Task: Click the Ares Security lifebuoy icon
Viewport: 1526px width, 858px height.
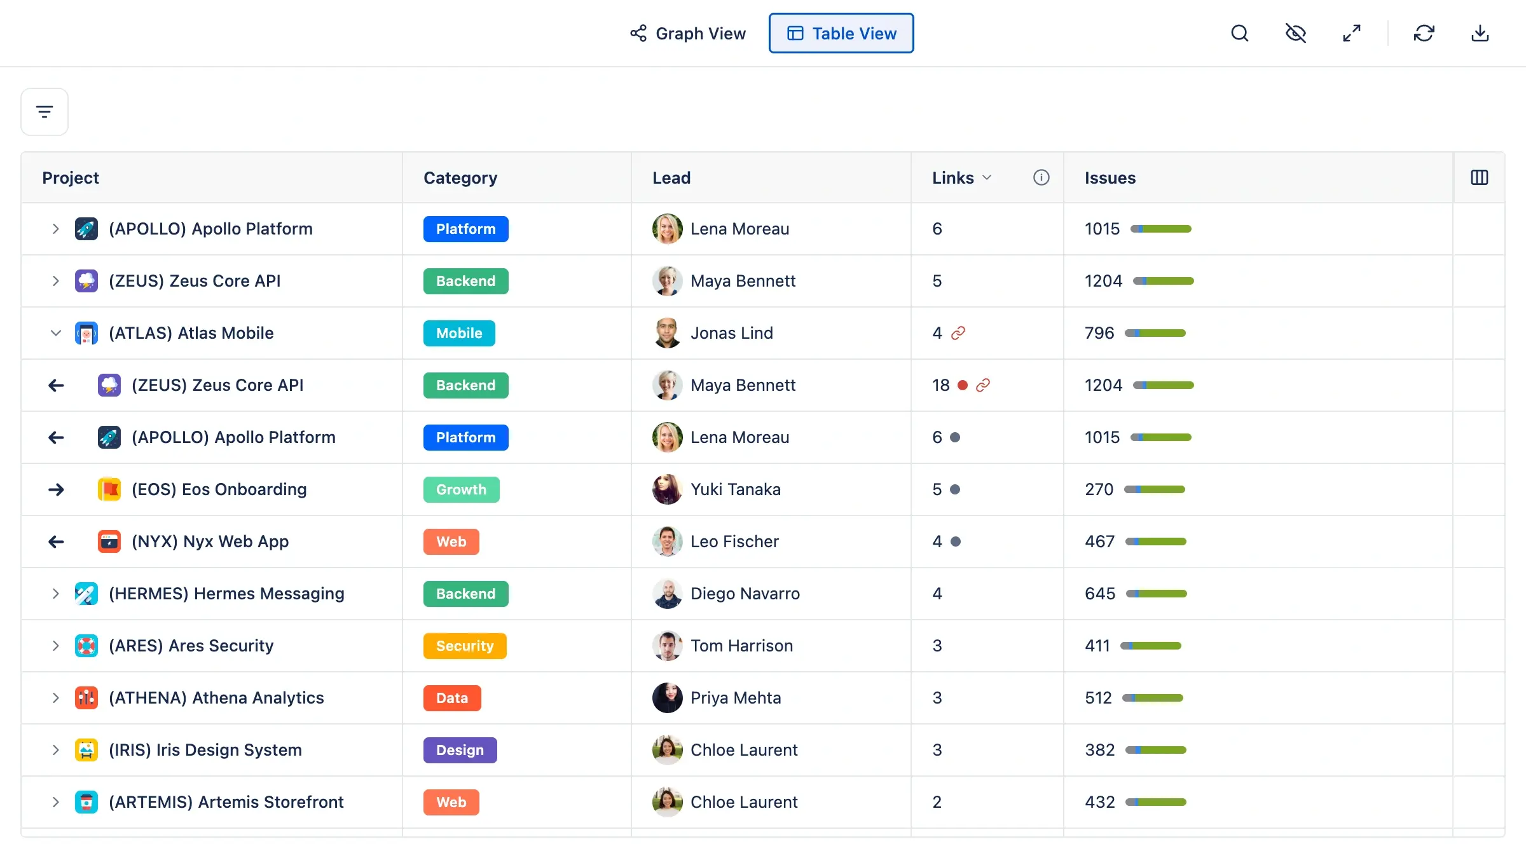Action: click(86, 646)
